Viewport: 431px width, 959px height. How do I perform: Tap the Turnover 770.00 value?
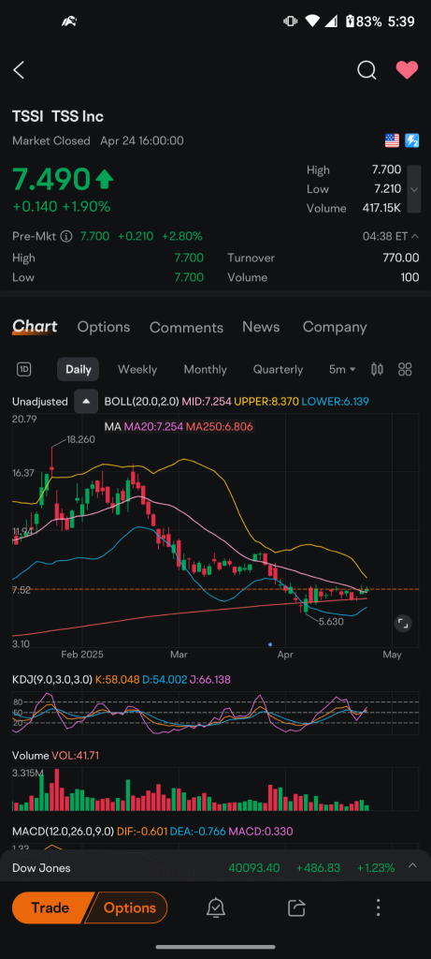[x=400, y=258]
